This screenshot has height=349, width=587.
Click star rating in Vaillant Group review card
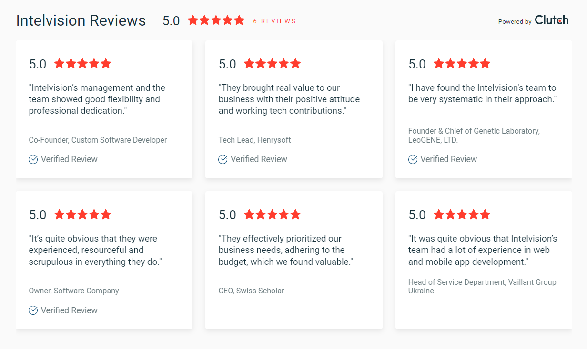(462, 215)
